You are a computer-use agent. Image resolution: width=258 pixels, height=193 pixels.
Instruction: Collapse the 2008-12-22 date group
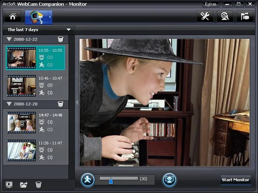click(x=9, y=39)
